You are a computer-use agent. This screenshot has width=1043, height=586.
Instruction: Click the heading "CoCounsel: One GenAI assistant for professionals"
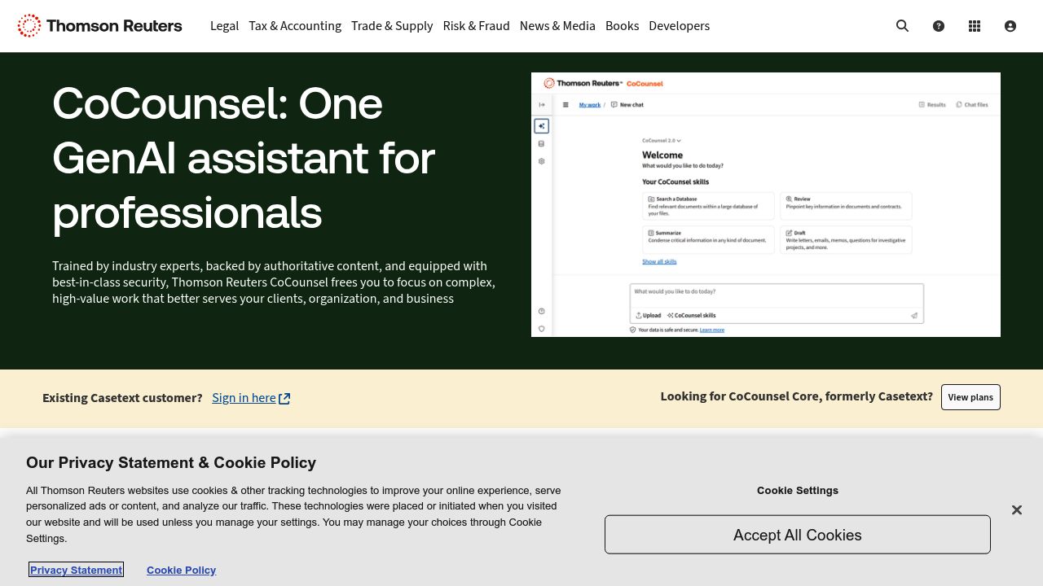[x=244, y=158]
